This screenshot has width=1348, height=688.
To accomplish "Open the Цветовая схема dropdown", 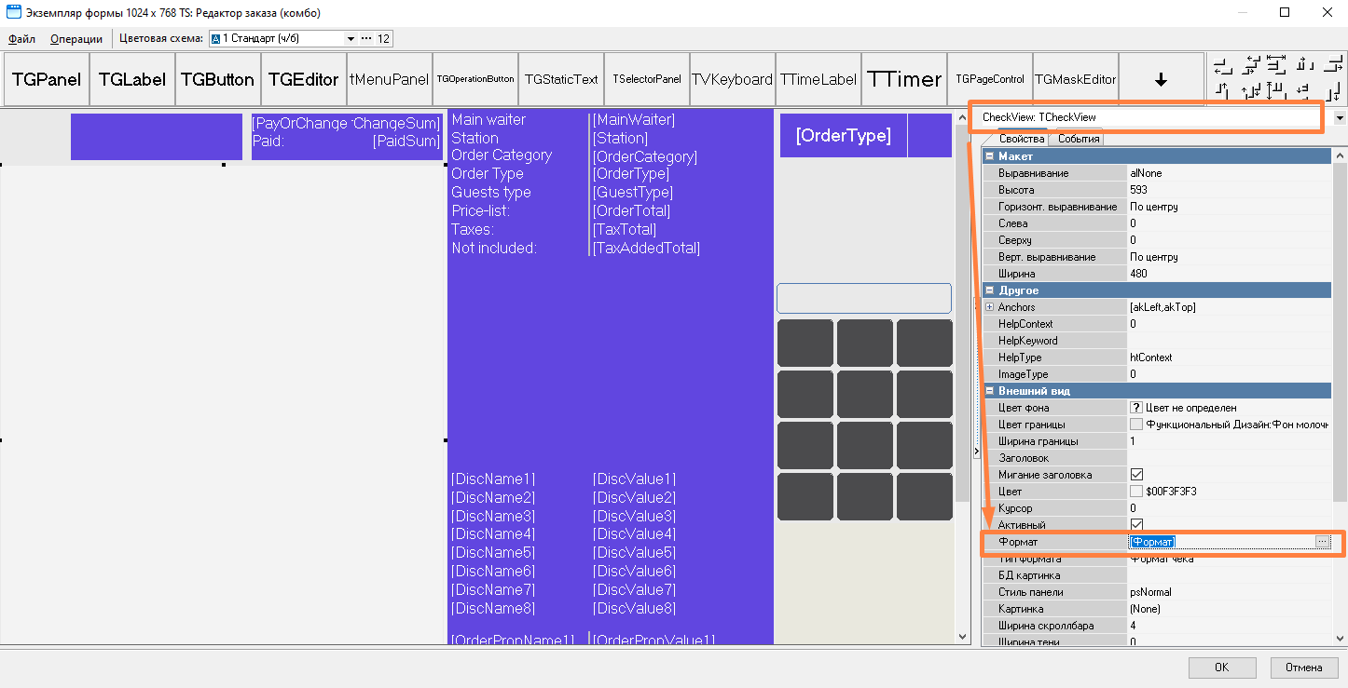I will click(351, 39).
